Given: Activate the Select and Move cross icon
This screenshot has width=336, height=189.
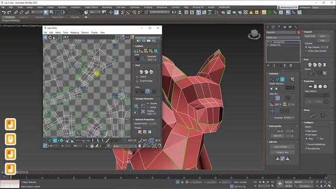Looking at the screenshot, I should point(111,13).
